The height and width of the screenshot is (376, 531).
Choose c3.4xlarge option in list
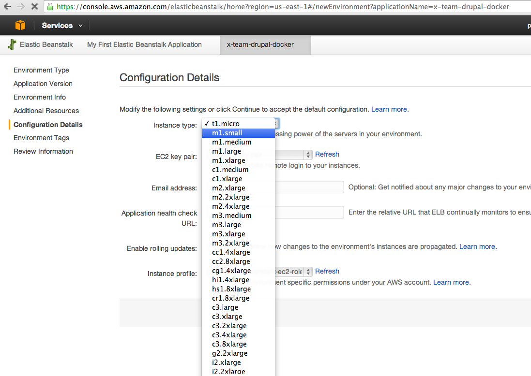[x=238, y=335]
